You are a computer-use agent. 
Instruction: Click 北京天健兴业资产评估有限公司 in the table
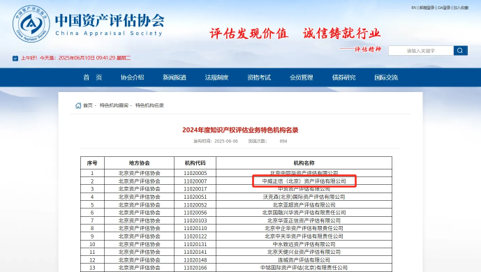click(x=304, y=252)
